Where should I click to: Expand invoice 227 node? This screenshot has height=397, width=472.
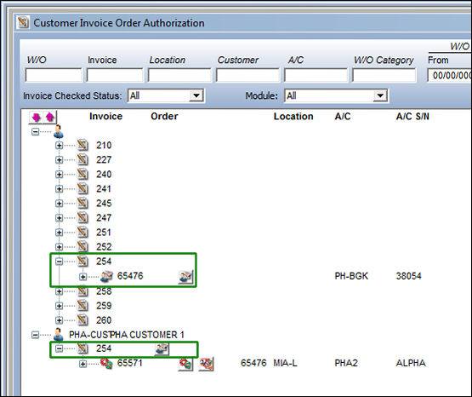pyautogui.click(x=59, y=160)
